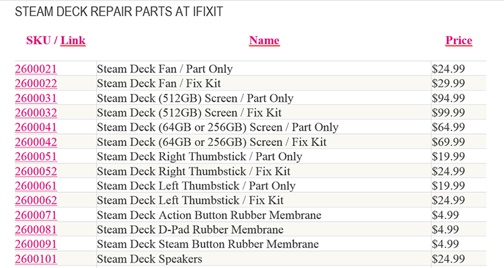Follow SKU link 2600052
This screenshot has width=504, height=268.
(36, 171)
